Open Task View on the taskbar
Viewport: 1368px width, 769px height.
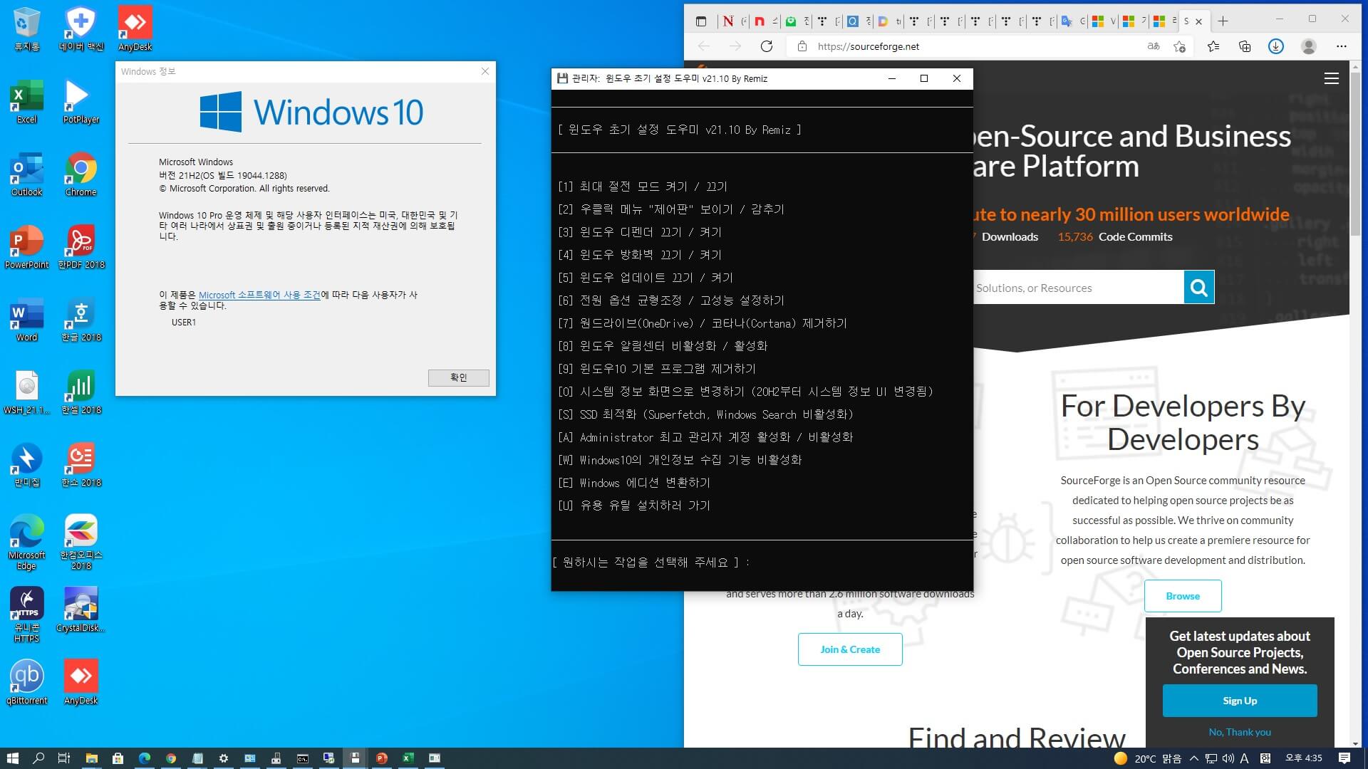[x=64, y=758]
